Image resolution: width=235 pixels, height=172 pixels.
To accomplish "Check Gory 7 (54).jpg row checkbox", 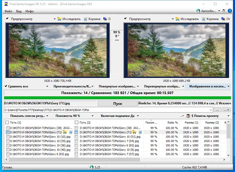I will (x=76, y=141).
